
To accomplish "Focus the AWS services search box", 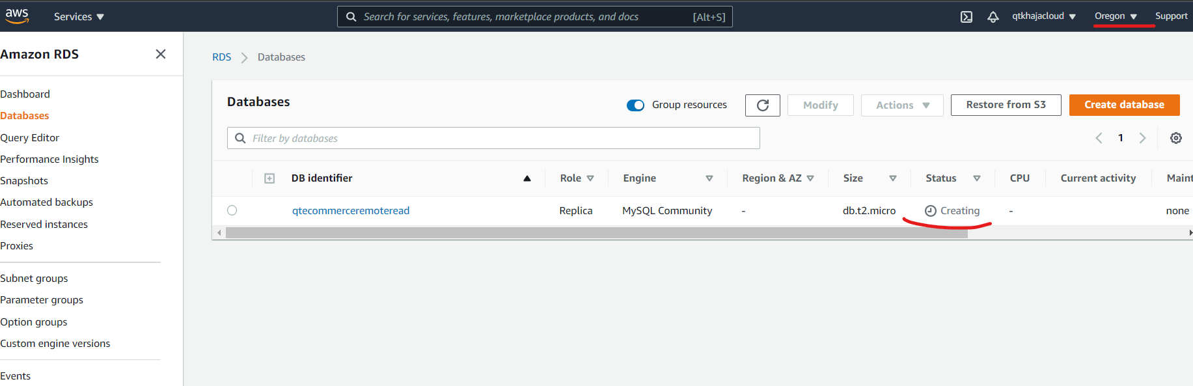I will (534, 17).
